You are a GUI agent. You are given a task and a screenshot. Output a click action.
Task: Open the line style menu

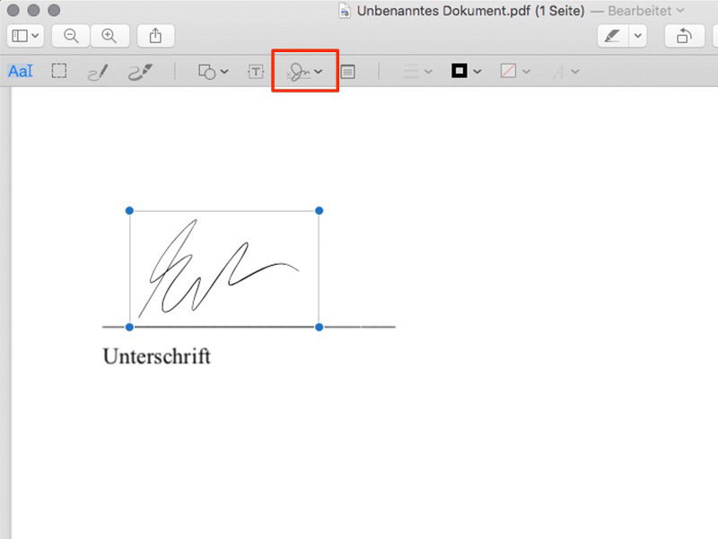pyautogui.click(x=417, y=72)
